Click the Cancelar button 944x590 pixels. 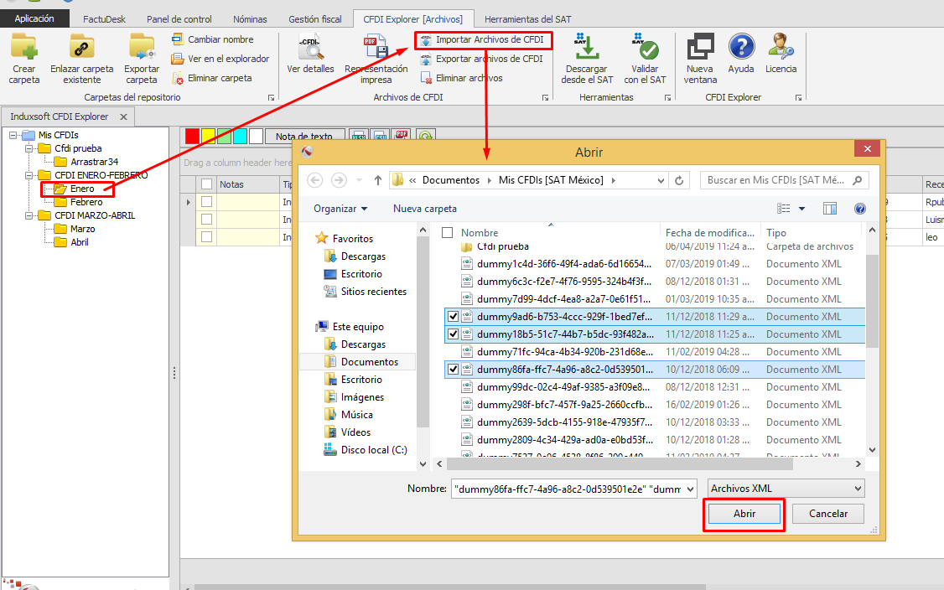point(827,514)
